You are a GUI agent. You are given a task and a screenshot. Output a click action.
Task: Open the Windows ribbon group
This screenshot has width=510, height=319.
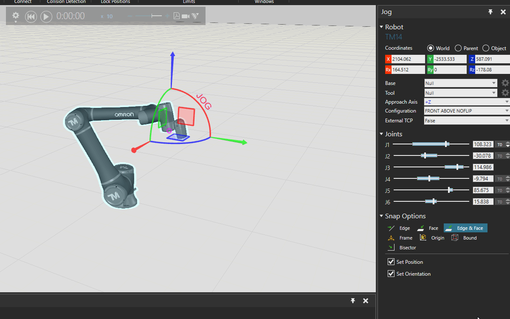pos(264,2)
